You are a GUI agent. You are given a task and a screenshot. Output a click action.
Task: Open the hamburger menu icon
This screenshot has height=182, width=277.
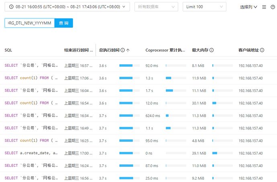(264, 7)
